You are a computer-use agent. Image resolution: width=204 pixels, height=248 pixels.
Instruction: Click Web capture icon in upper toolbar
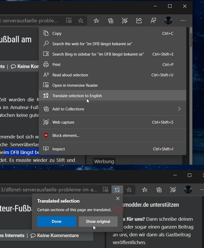coord(125,21)
